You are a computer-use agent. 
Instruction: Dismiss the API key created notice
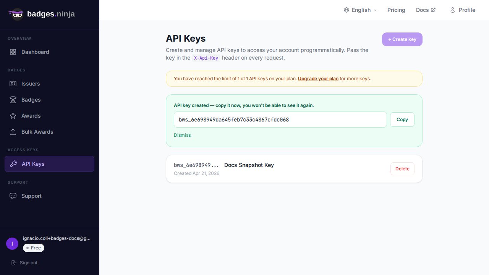[182, 135]
